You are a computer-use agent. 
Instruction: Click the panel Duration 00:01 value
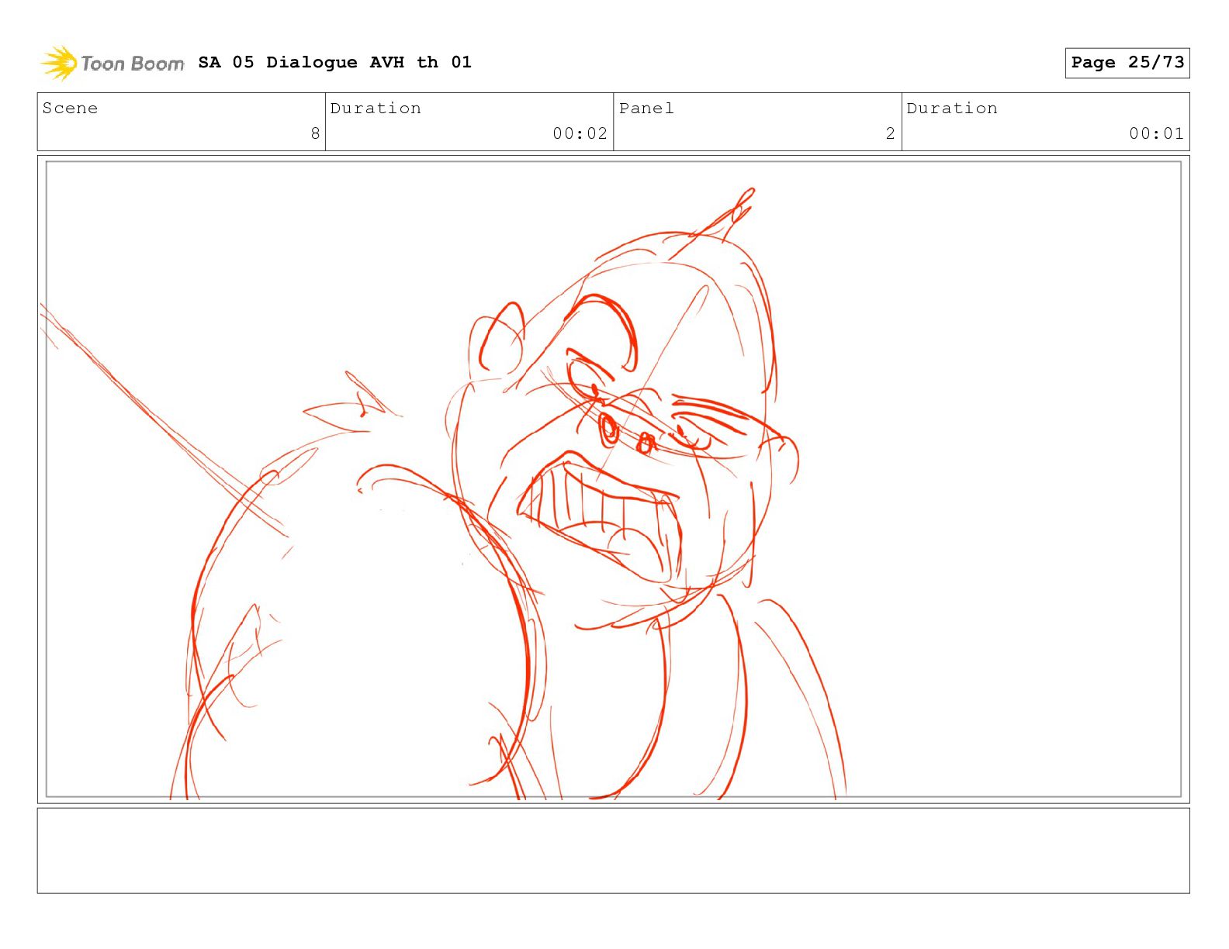(x=1156, y=133)
